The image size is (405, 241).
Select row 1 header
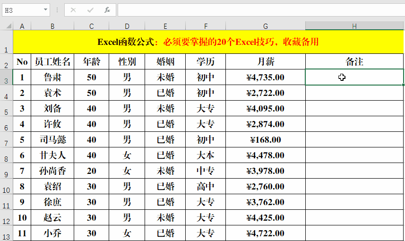tap(6, 42)
